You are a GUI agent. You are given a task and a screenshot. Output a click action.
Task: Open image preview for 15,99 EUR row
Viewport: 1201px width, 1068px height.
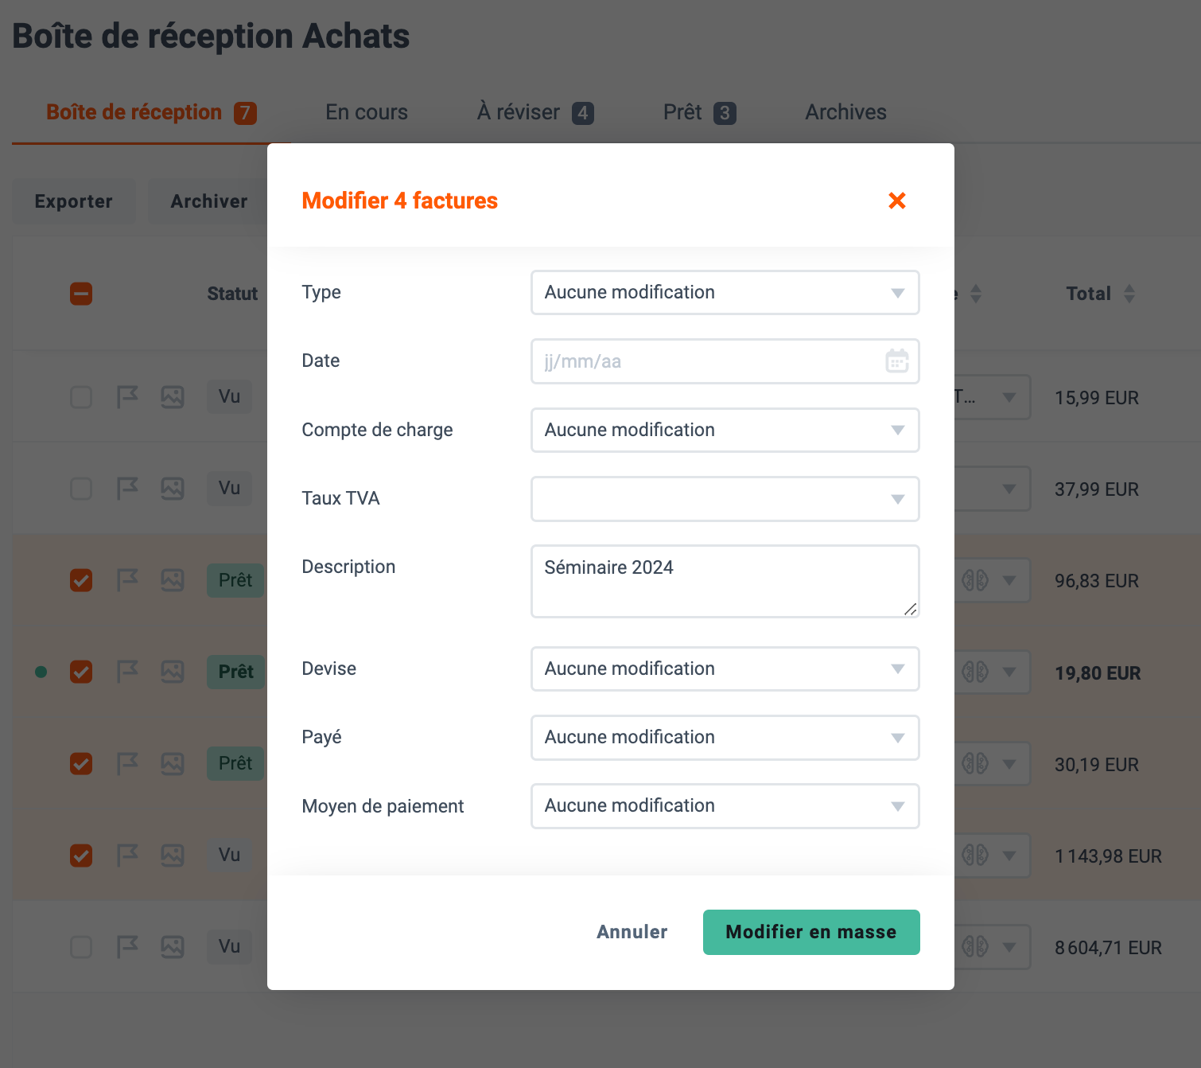pos(173,396)
